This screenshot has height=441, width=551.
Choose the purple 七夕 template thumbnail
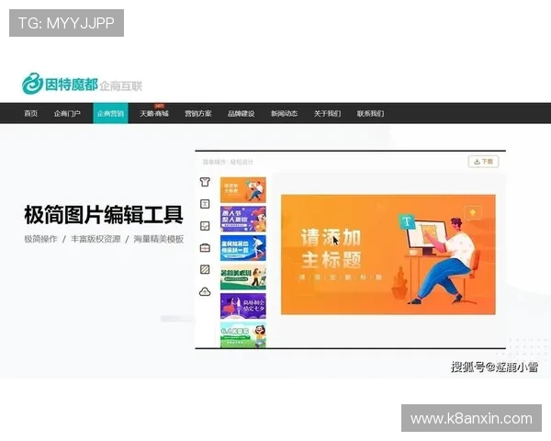click(243, 306)
